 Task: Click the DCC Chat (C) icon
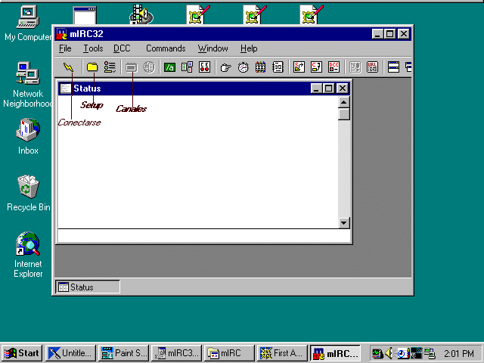[x=316, y=67]
